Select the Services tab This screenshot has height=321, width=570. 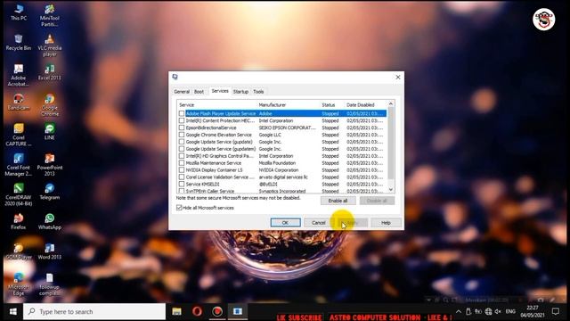(x=220, y=91)
